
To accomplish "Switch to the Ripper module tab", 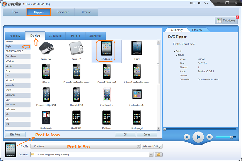I will (x=39, y=12).
